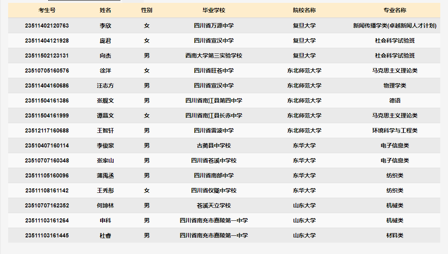Click the school 苍溪天立学校

click(x=214, y=205)
